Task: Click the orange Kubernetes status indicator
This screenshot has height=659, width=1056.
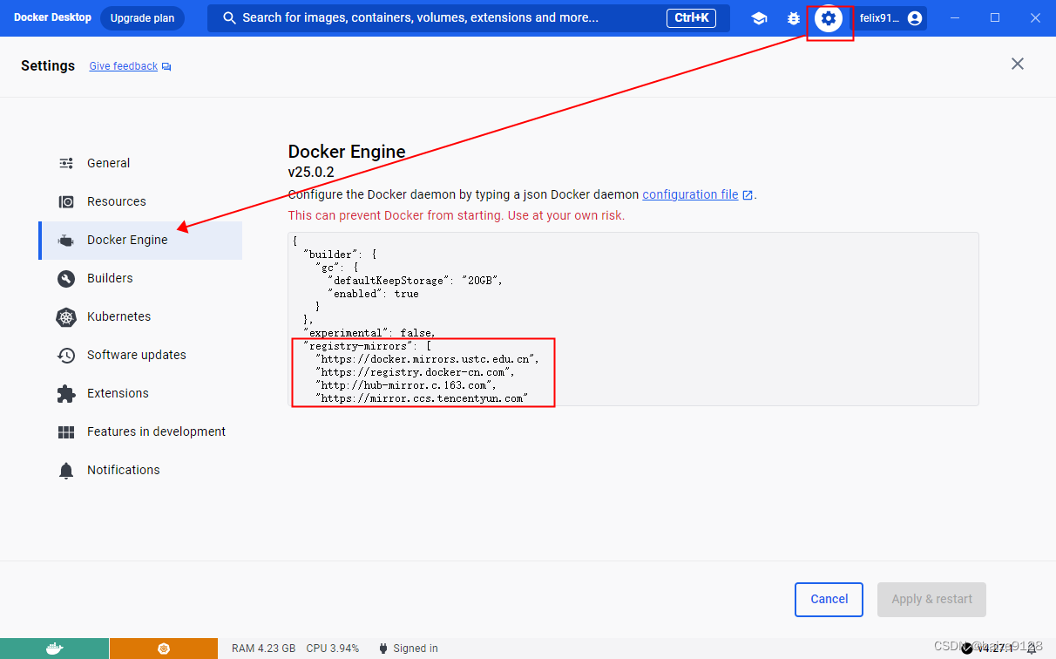Action: 164,649
